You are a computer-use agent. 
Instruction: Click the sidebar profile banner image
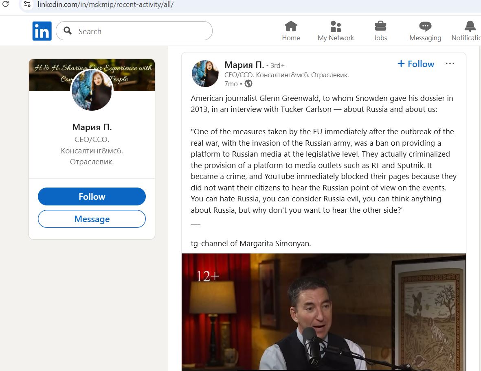[92, 75]
